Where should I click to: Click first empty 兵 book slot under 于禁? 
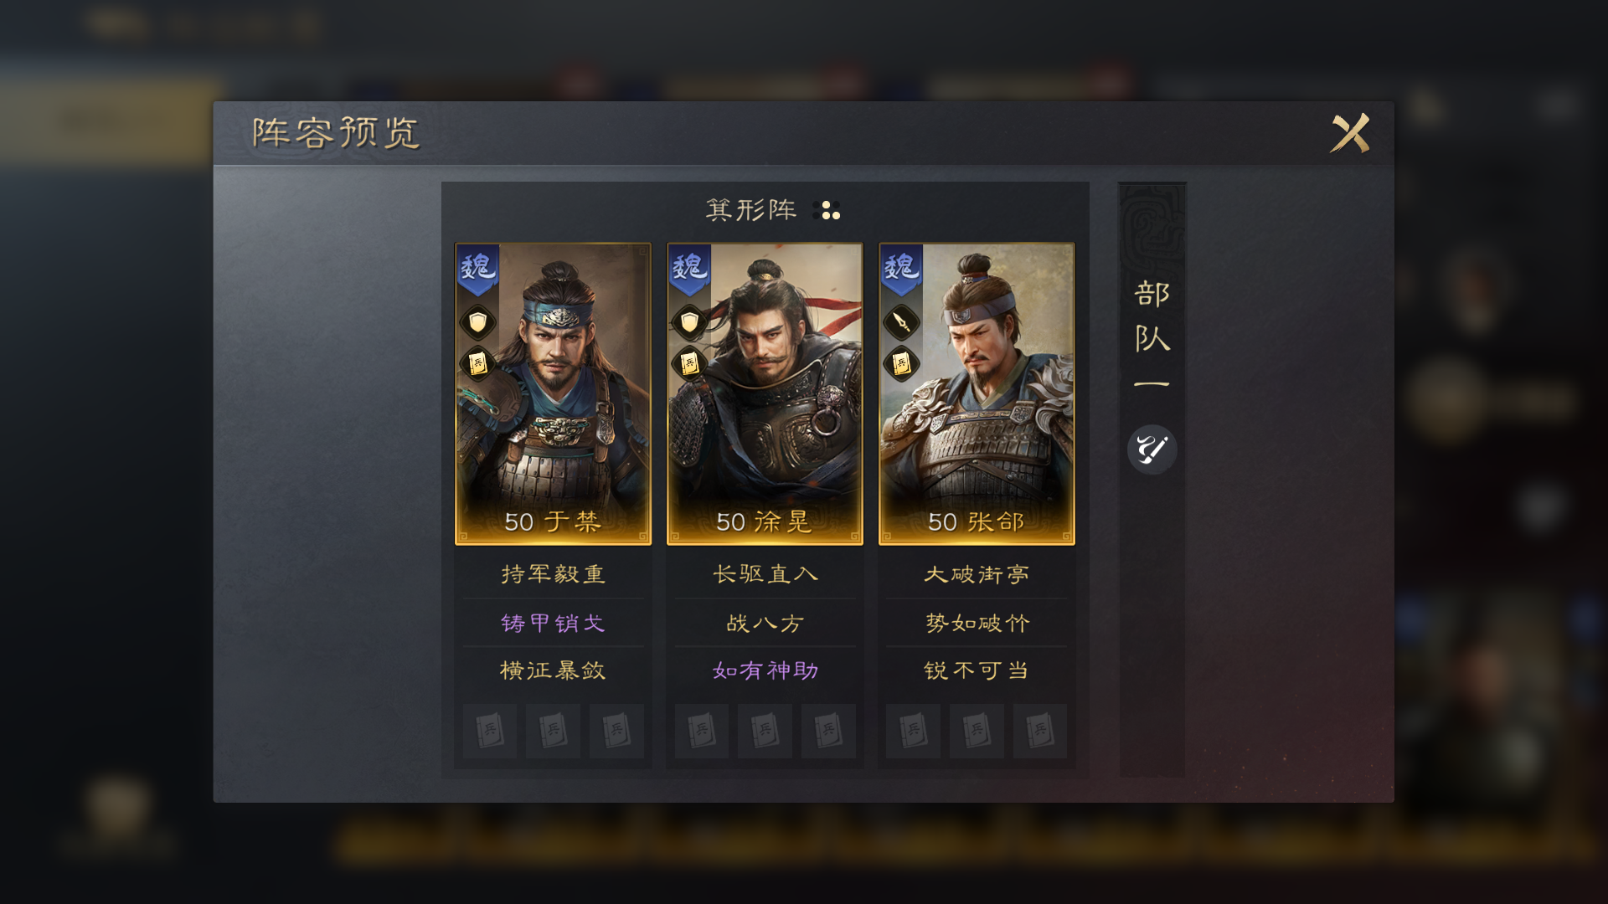tap(490, 731)
